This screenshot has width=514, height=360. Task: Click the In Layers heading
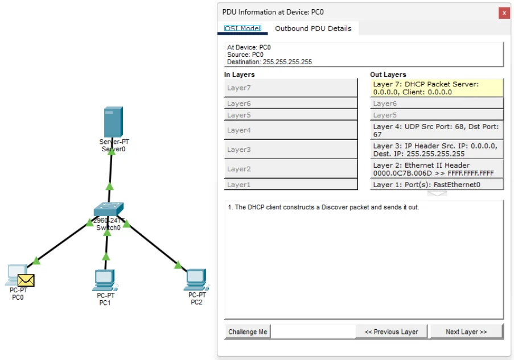tap(239, 75)
